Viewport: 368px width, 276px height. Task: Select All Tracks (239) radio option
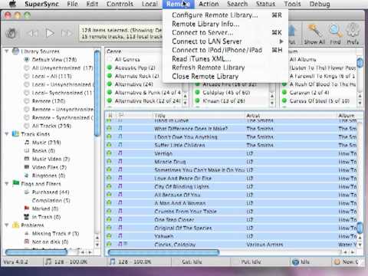pos(27,126)
